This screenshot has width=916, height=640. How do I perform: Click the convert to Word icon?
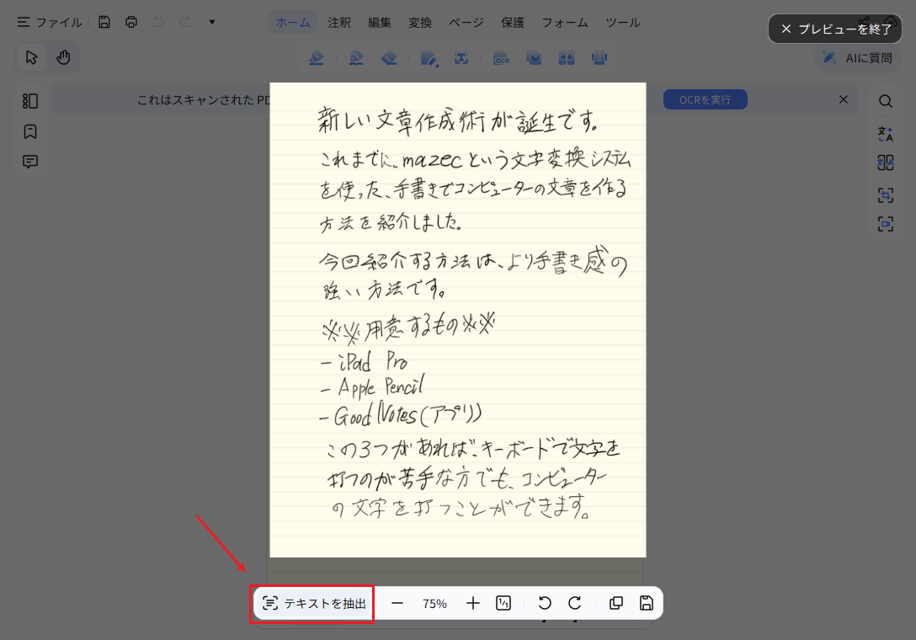(x=534, y=58)
